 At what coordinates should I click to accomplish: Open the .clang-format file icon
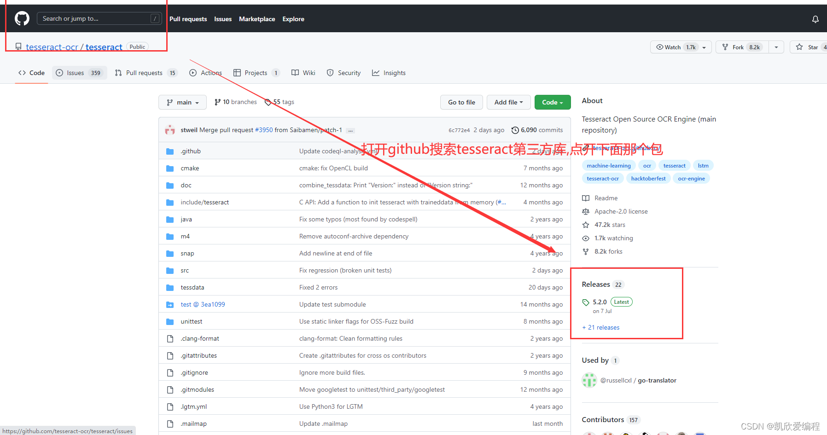click(x=170, y=339)
